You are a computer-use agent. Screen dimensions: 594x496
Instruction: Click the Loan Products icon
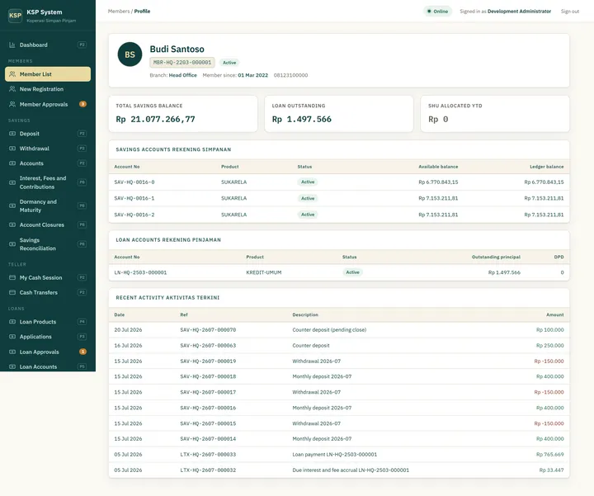pyautogui.click(x=12, y=322)
